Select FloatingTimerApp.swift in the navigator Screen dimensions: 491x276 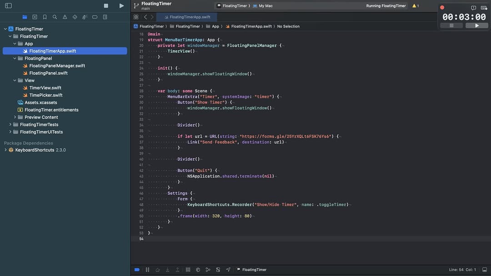65,51
